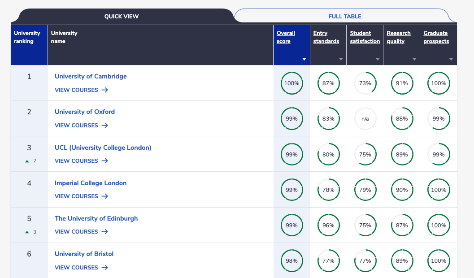Open the University of Cambridge page
Screen dimensions: 474x278
pyautogui.click(x=90, y=76)
